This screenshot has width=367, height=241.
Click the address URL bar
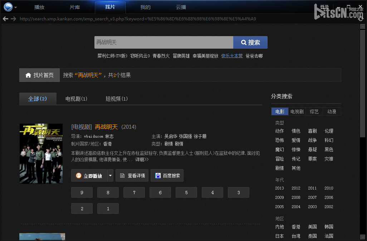(x=138, y=19)
